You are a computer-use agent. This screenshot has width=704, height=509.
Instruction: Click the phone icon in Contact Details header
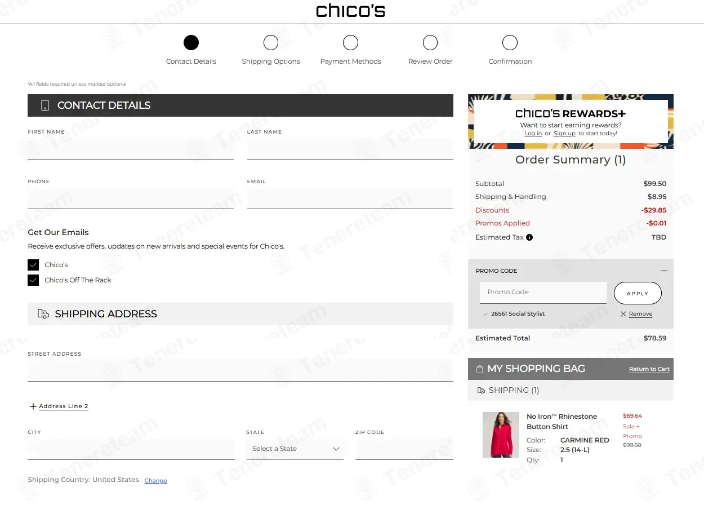coord(45,105)
